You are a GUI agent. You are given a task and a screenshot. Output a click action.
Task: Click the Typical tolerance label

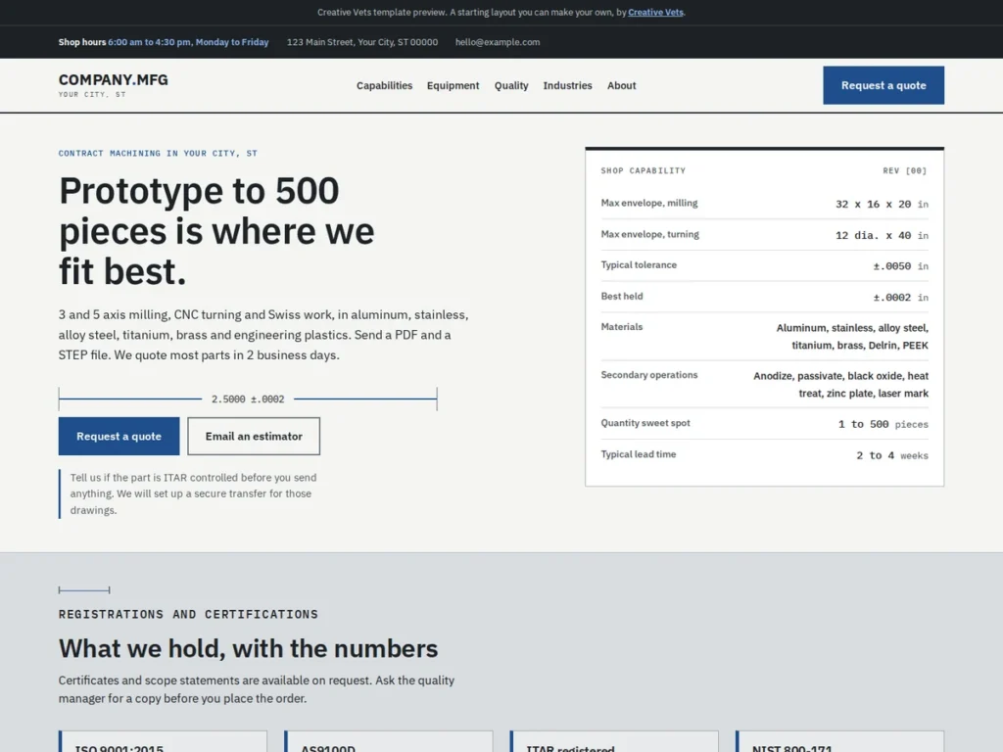(x=639, y=264)
